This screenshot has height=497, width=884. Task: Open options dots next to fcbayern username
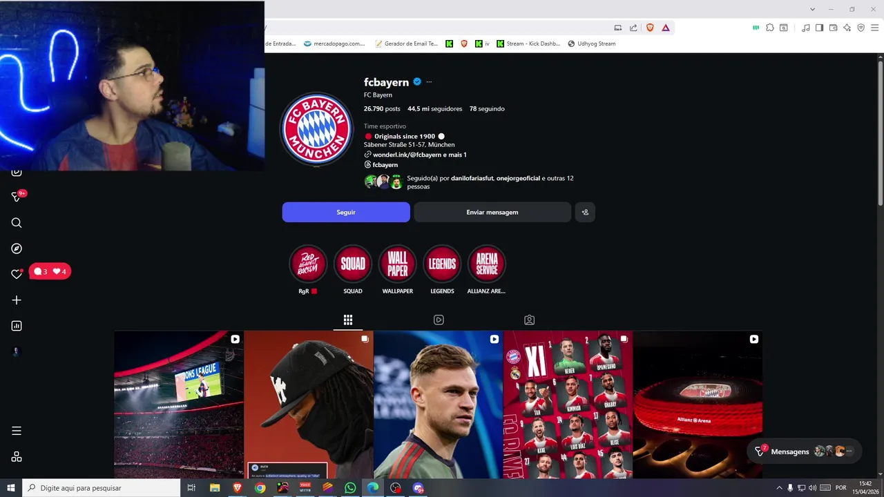pyautogui.click(x=429, y=82)
